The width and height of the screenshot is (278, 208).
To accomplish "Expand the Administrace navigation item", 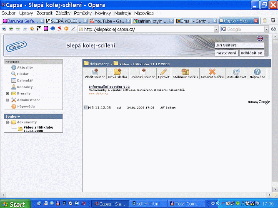I will point(8,100).
